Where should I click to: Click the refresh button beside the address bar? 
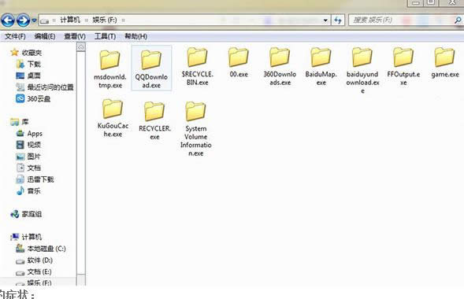[x=338, y=20]
